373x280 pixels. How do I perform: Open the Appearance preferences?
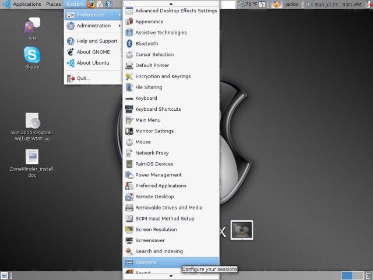(x=171, y=22)
